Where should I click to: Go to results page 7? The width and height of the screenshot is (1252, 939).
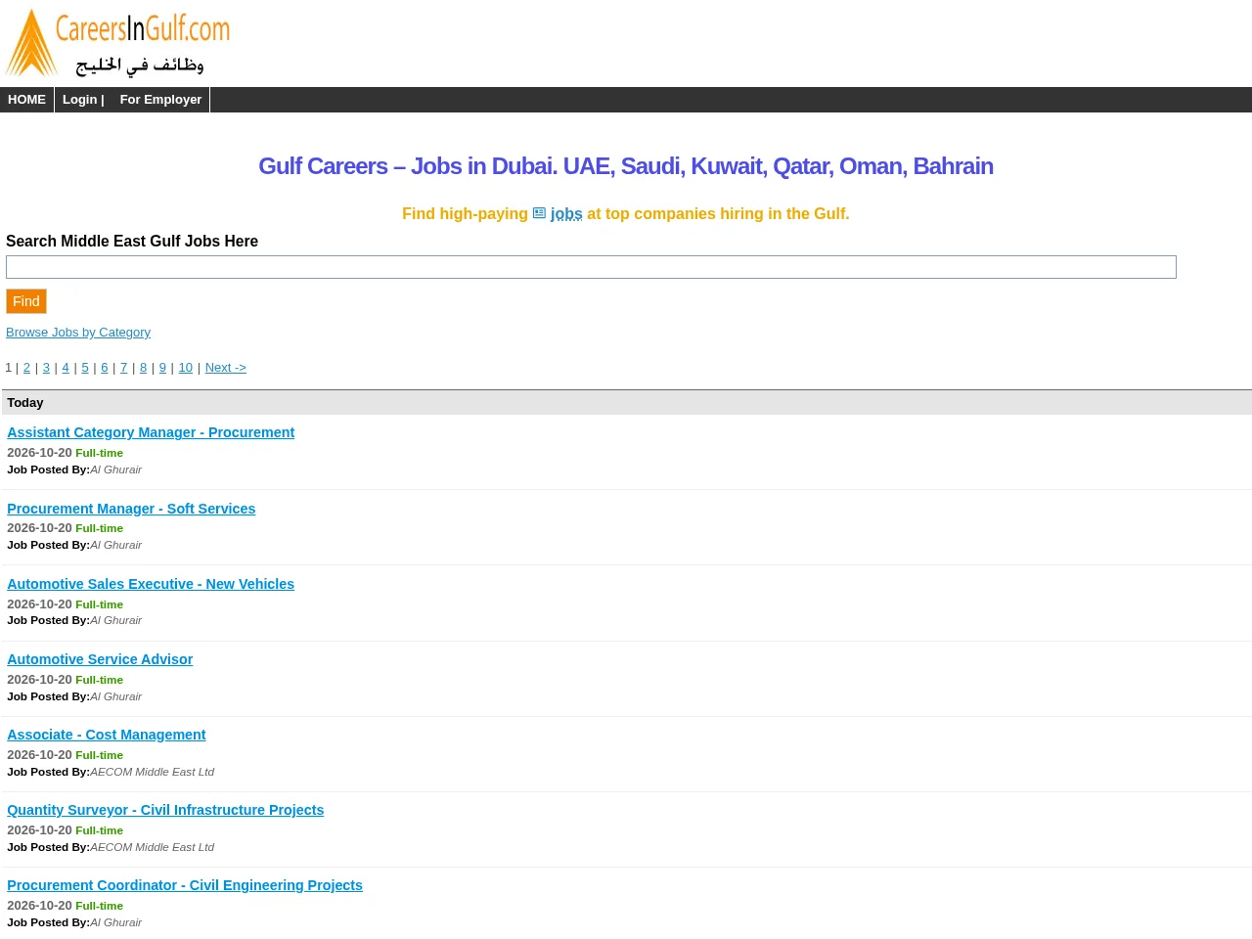123,368
